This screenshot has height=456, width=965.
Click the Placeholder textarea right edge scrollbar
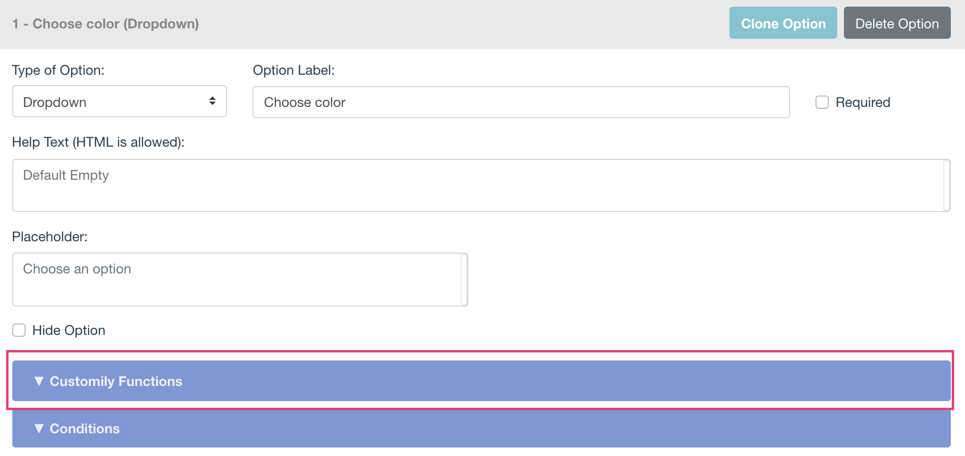pyautogui.click(x=464, y=280)
